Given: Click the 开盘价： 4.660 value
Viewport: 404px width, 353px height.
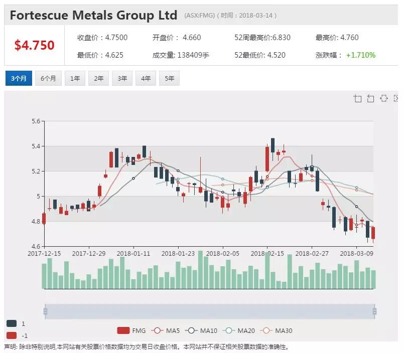Looking at the screenshot, I should click(177, 38).
